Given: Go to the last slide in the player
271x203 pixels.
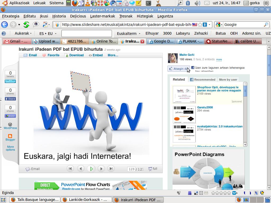Looking at the screenshot, I should coord(111,169).
